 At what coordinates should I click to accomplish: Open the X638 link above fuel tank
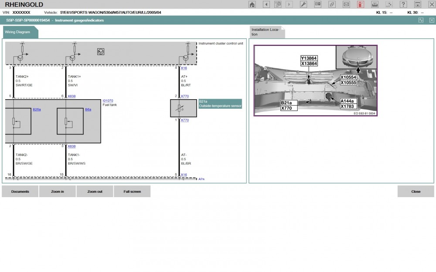[72, 96]
